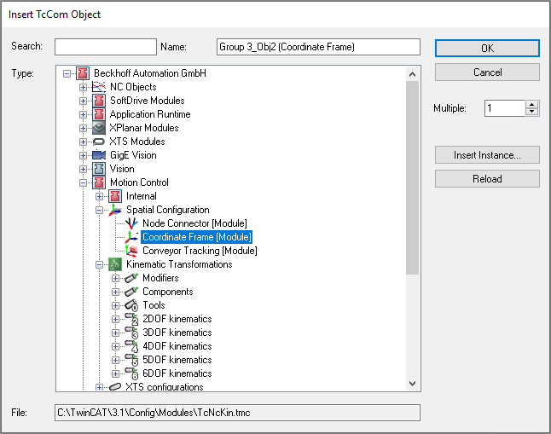Select the 3DOF kinematics label

[x=177, y=333]
